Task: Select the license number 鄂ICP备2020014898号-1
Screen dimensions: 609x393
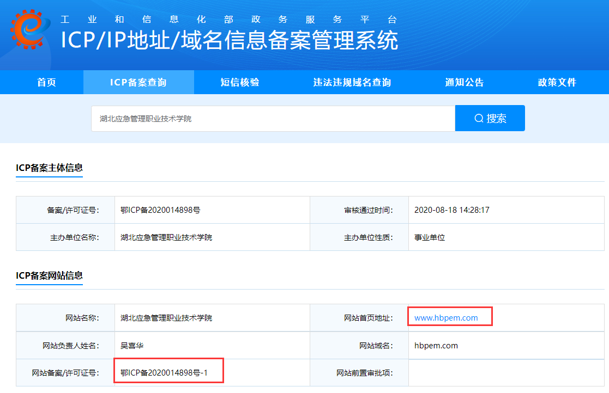Action: coord(164,372)
